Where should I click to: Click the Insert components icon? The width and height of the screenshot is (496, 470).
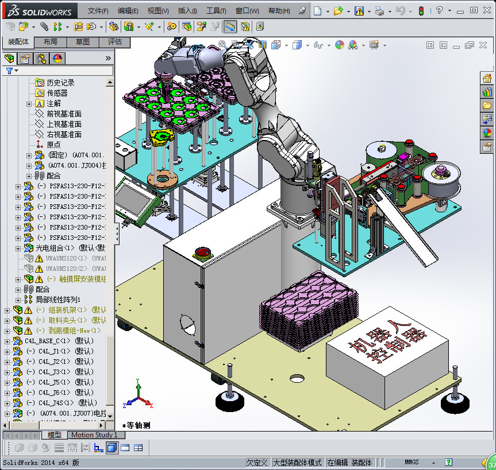click(x=23, y=26)
